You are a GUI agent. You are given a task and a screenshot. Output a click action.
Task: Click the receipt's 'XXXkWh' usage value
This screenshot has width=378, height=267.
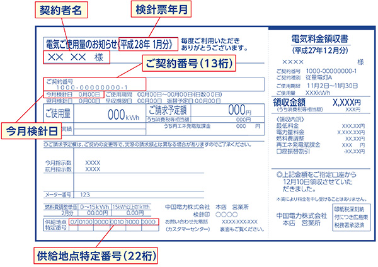tap(318, 93)
